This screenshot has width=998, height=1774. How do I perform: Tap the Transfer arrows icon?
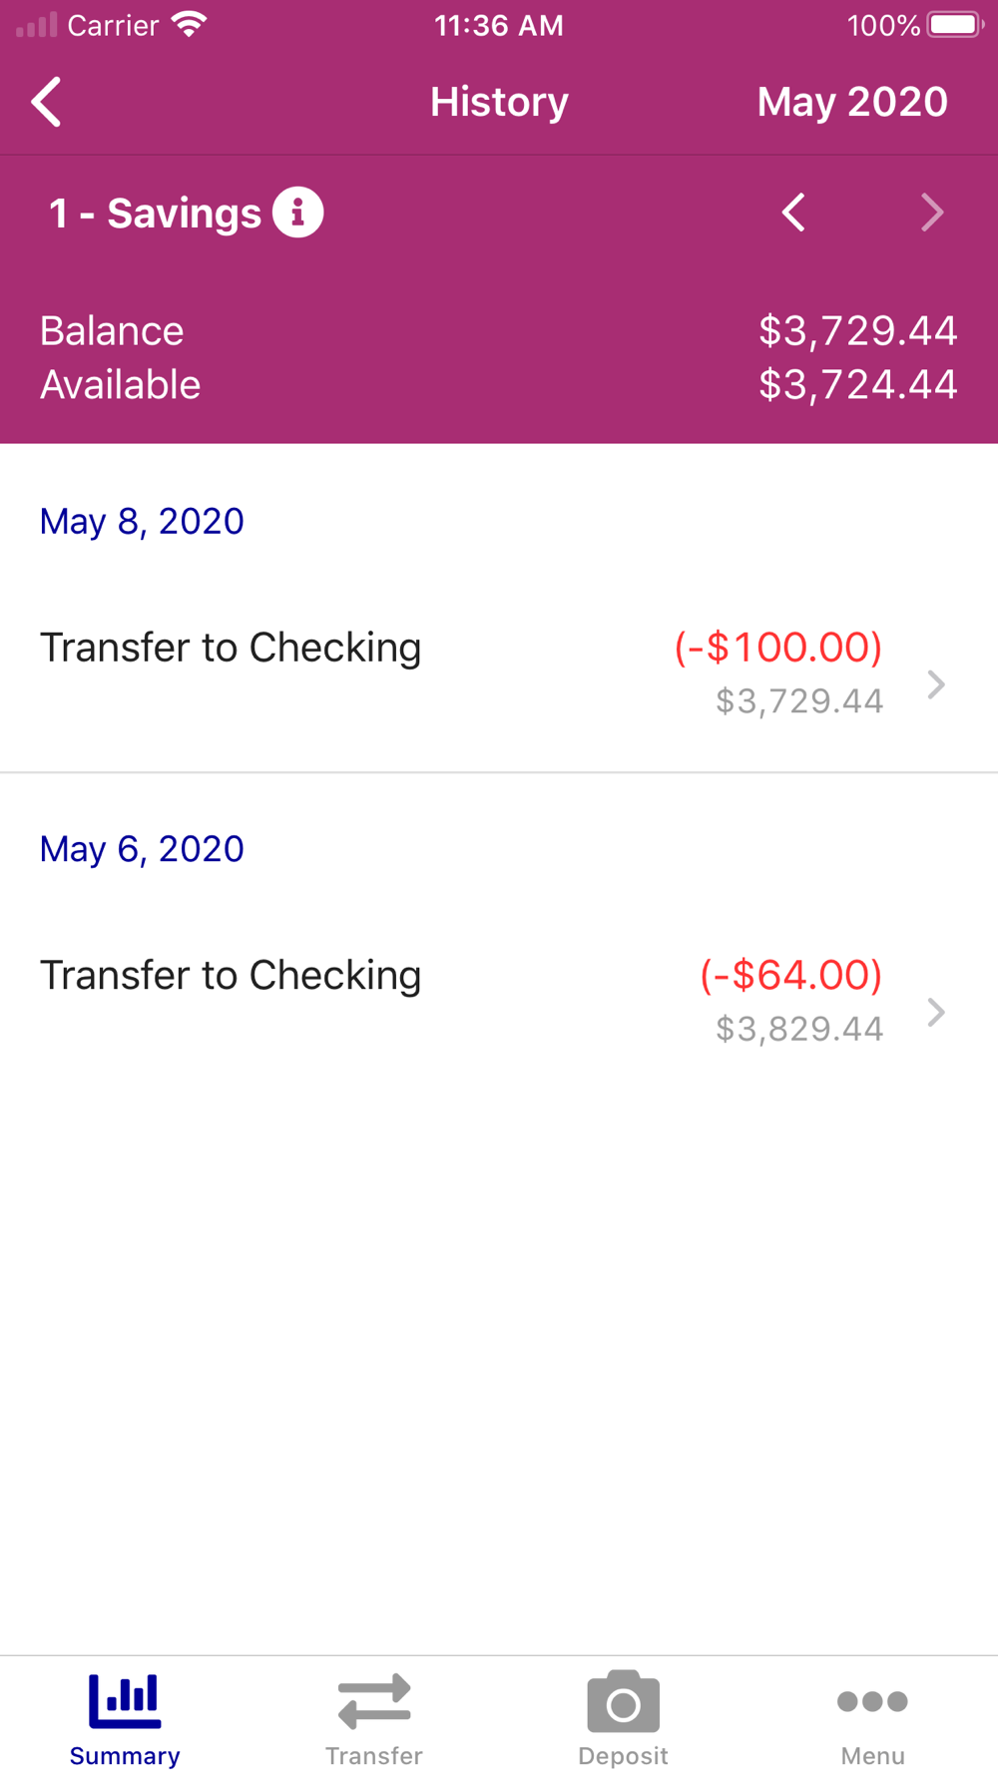[374, 1700]
